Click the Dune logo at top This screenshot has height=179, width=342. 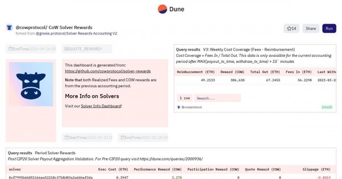(171, 9)
